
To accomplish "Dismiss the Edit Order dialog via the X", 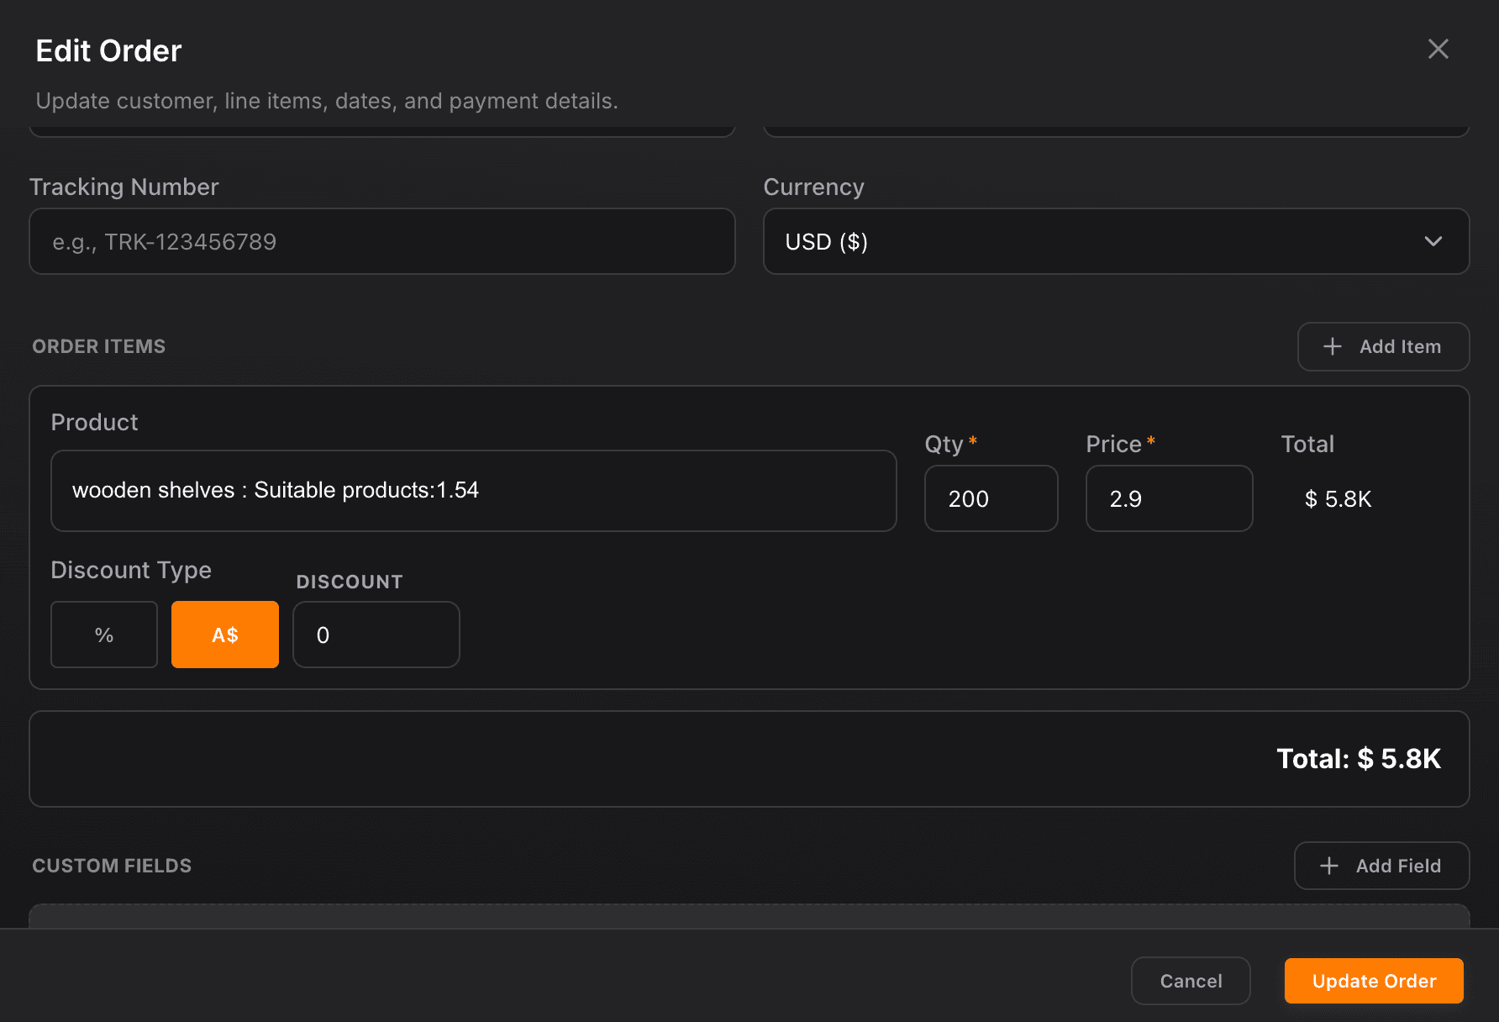I will (1438, 50).
